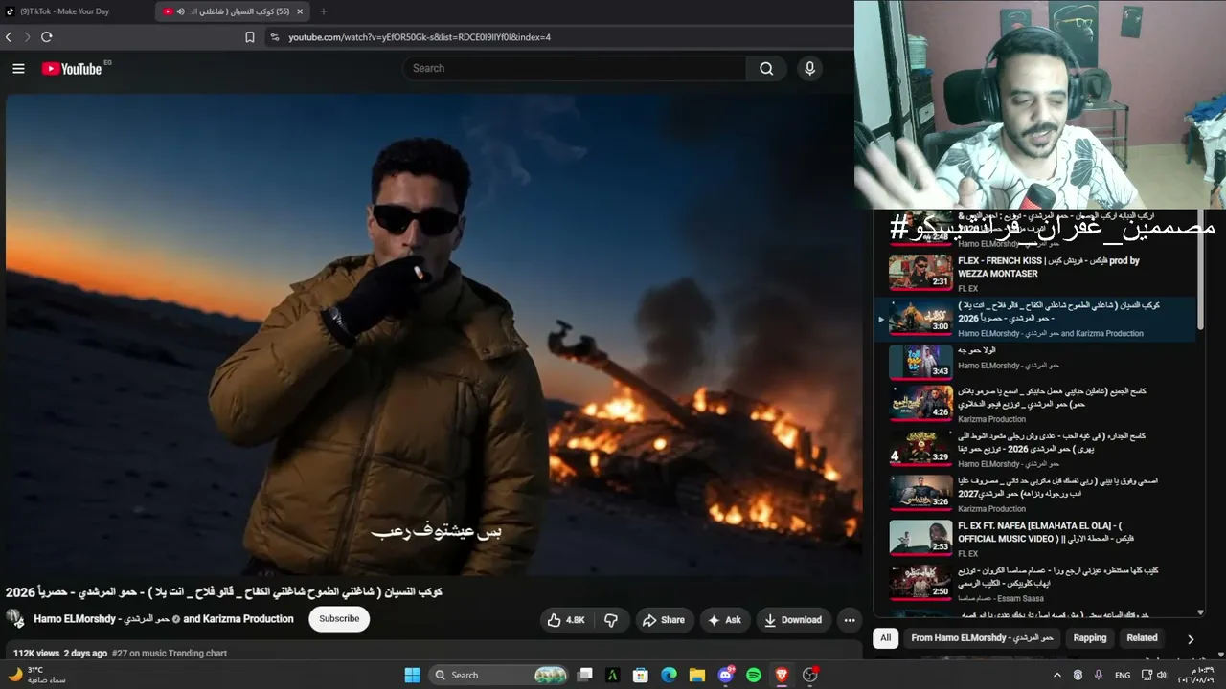
Task: Open Spotify from the taskbar
Action: tap(754, 675)
